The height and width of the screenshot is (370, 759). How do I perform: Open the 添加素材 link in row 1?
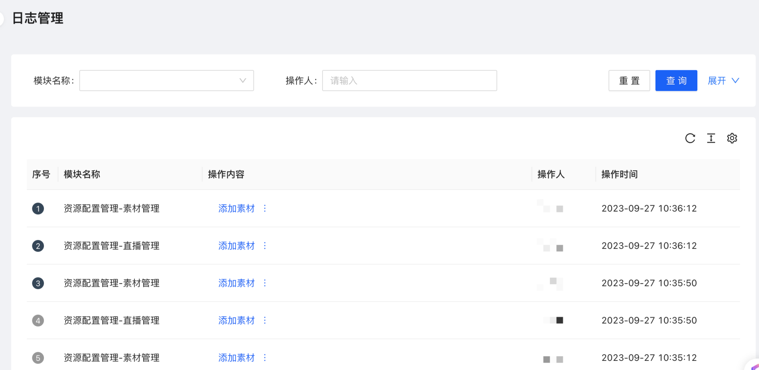[236, 208]
